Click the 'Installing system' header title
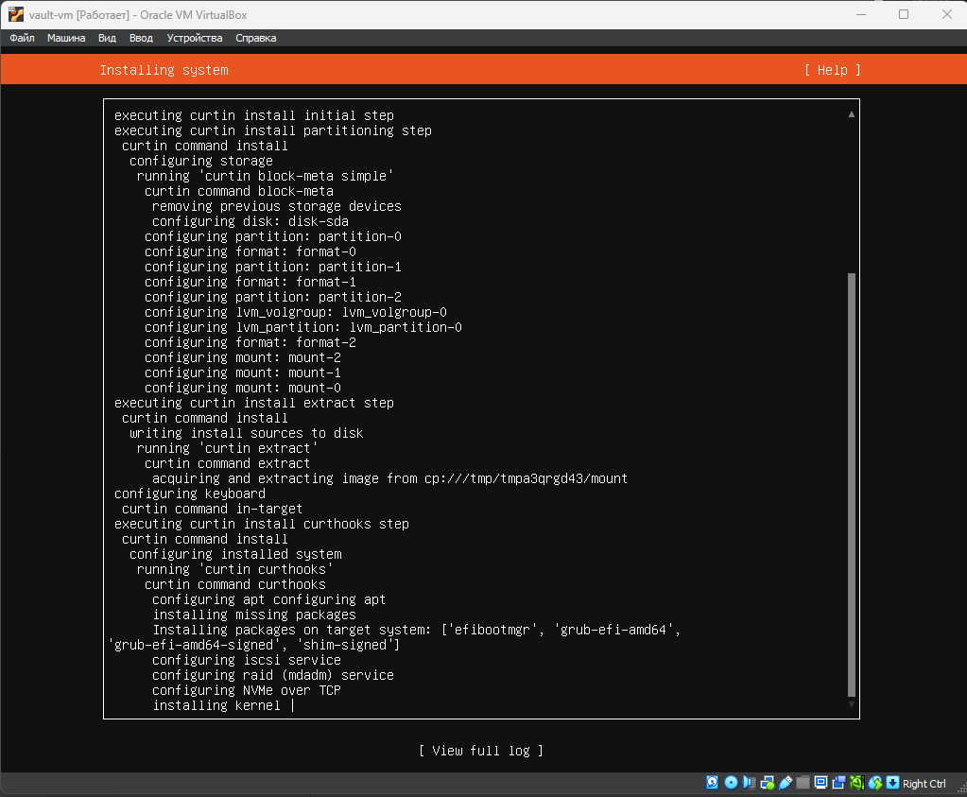This screenshot has width=967, height=797. pos(164,70)
